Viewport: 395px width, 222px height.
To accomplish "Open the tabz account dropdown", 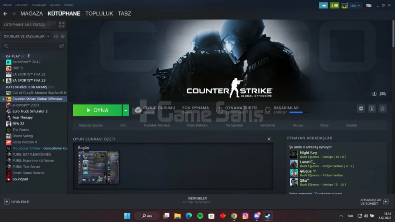I will click(x=355, y=5).
